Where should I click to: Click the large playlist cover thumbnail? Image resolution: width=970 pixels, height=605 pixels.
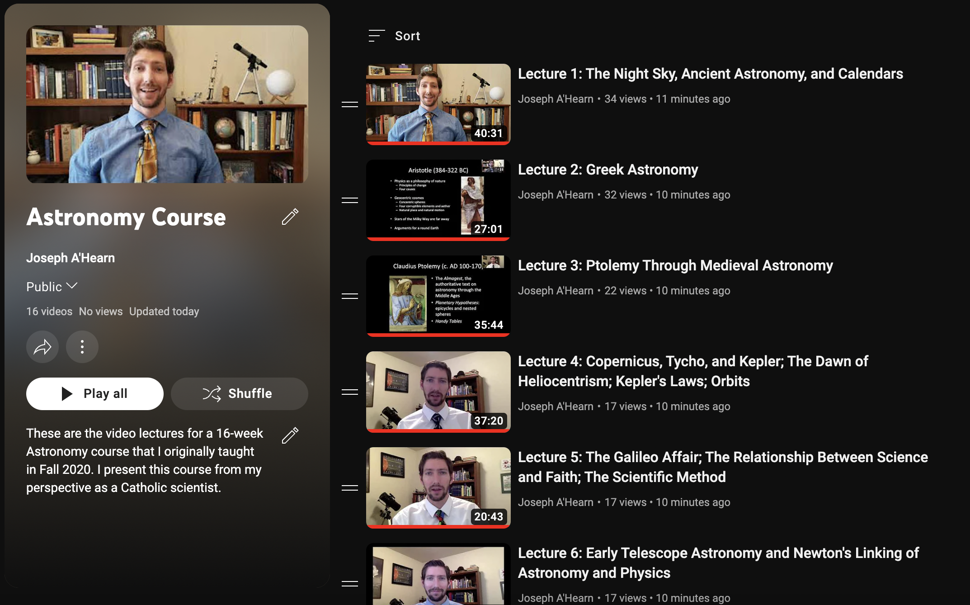tap(167, 104)
